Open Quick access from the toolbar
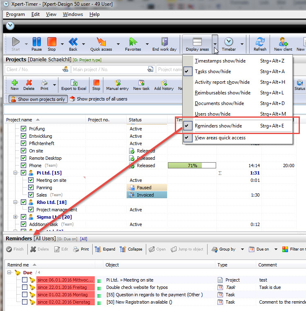306x311 pixels. 101,43
